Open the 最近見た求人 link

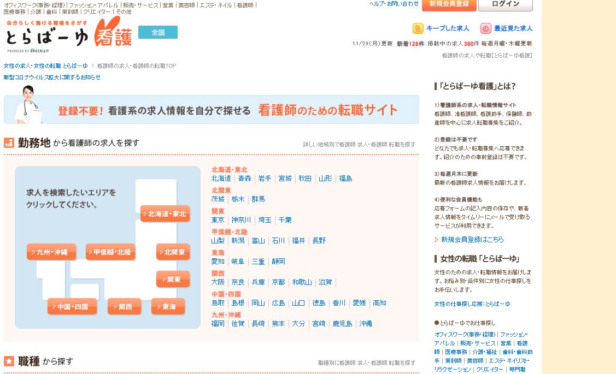[x=513, y=28]
